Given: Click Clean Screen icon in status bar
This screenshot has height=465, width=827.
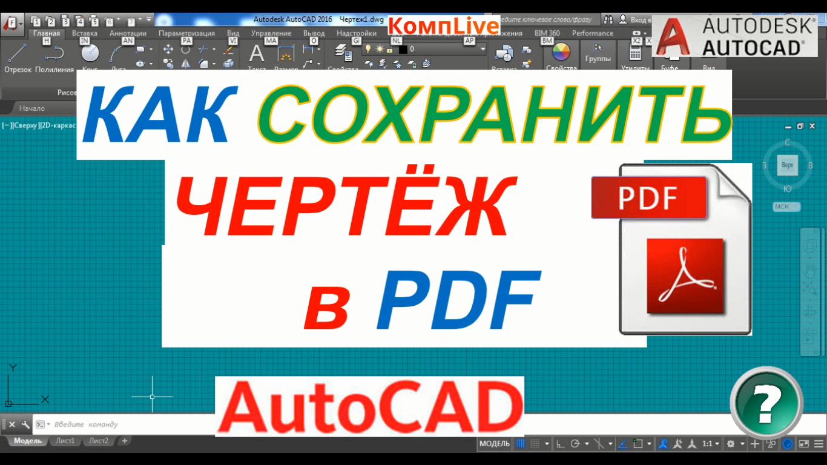Looking at the screenshot, I should point(804,444).
